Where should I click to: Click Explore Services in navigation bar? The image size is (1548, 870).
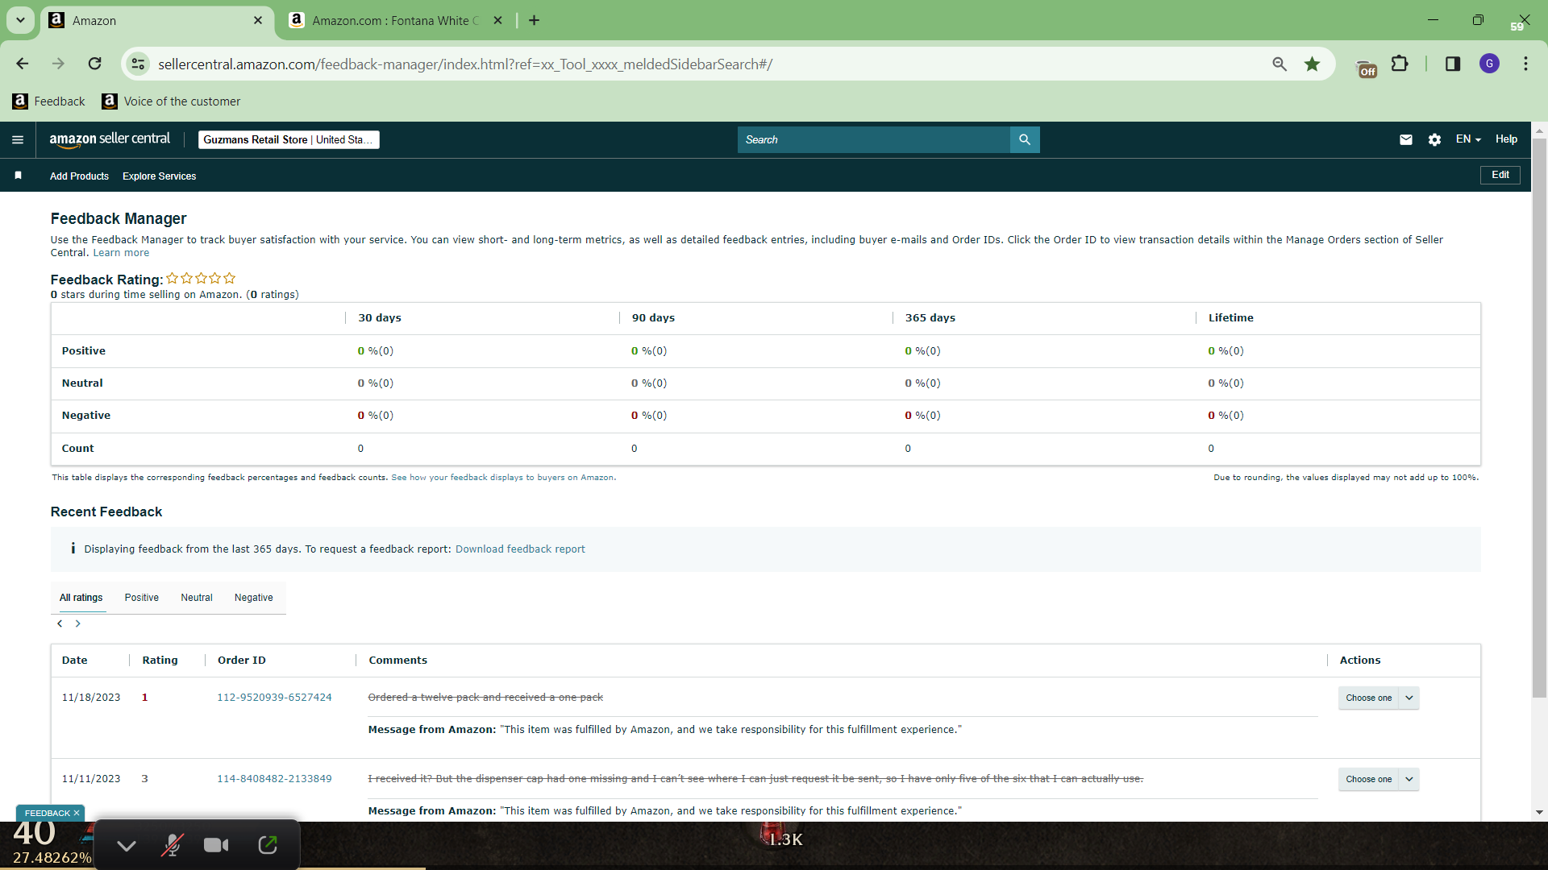pyautogui.click(x=160, y=176)
